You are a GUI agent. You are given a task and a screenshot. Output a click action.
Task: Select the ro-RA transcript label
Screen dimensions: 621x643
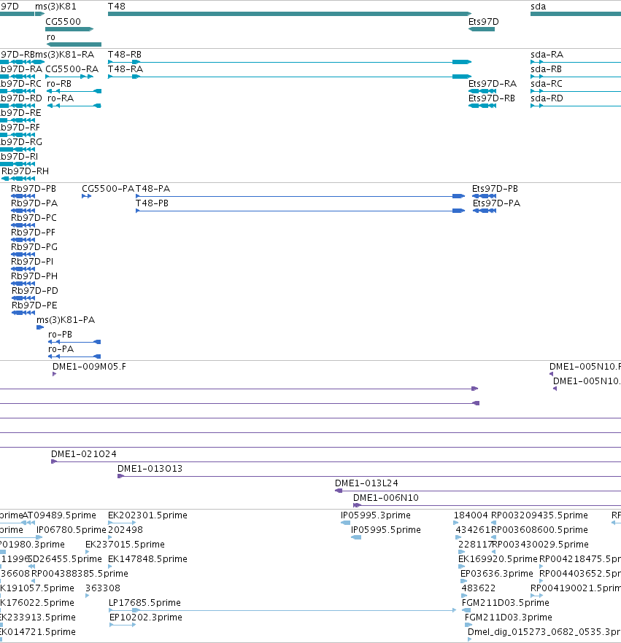pyautogui.click(x=61, y=98)
